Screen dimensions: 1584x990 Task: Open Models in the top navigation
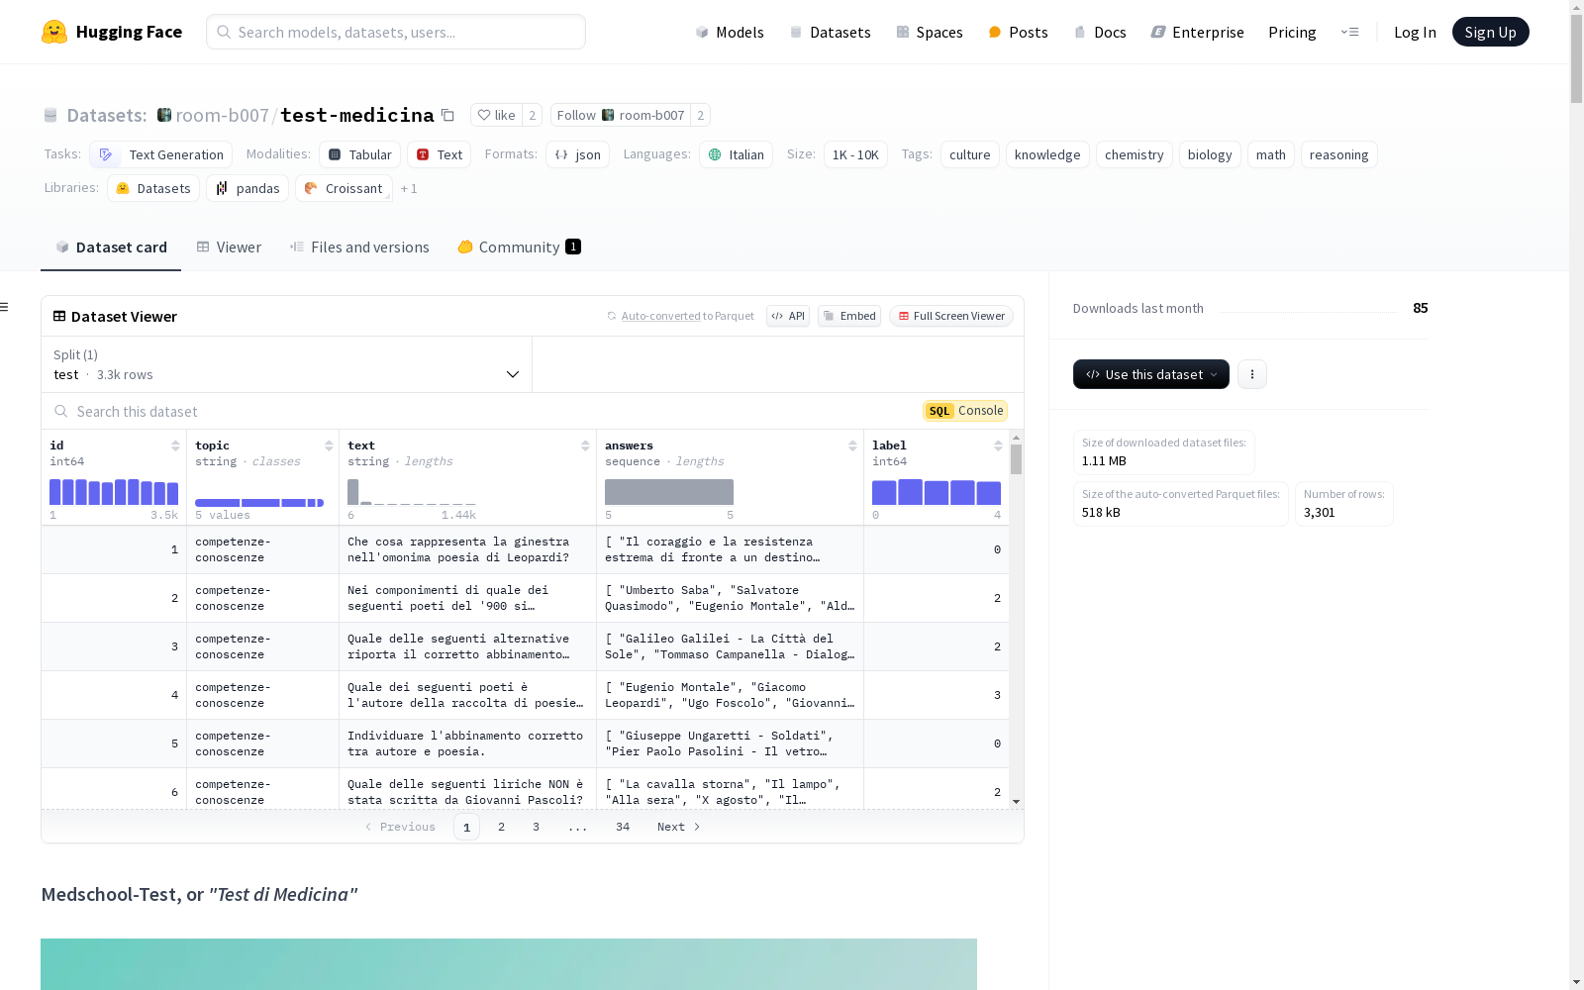click(730, 32)
